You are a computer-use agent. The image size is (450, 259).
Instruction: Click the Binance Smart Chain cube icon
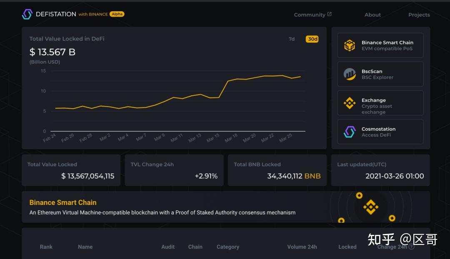350,45
